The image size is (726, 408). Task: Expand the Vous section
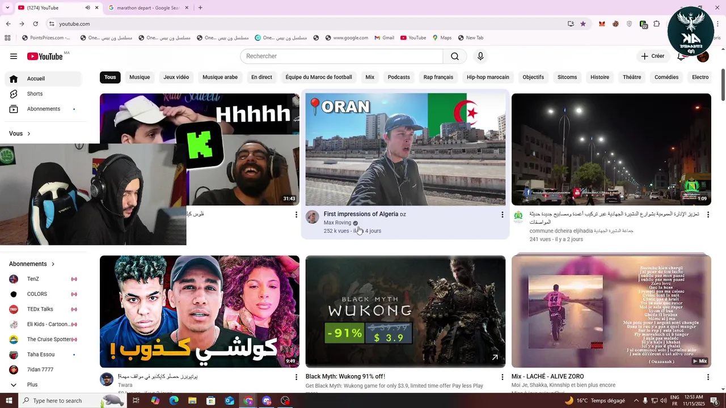tap(20, 134)
